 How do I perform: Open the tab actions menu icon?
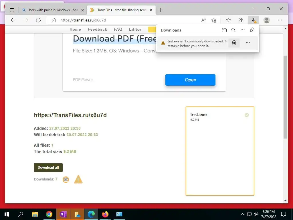(12, 10)
